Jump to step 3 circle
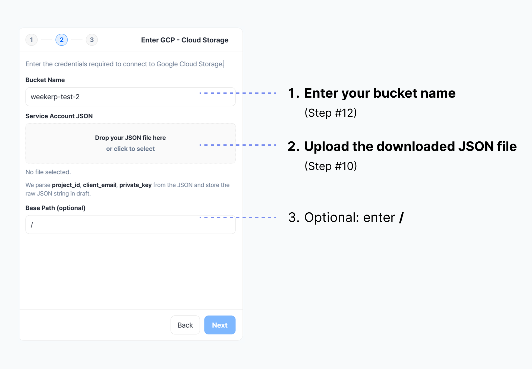This screenshot has width=532, height=369. tap(92, 40)
